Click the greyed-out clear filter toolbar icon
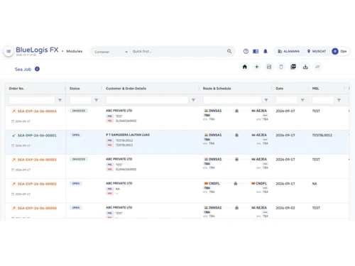 click(317, 67)
